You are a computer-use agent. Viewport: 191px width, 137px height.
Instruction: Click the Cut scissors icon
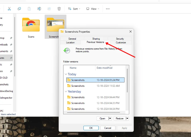click(x=9, y=9)
